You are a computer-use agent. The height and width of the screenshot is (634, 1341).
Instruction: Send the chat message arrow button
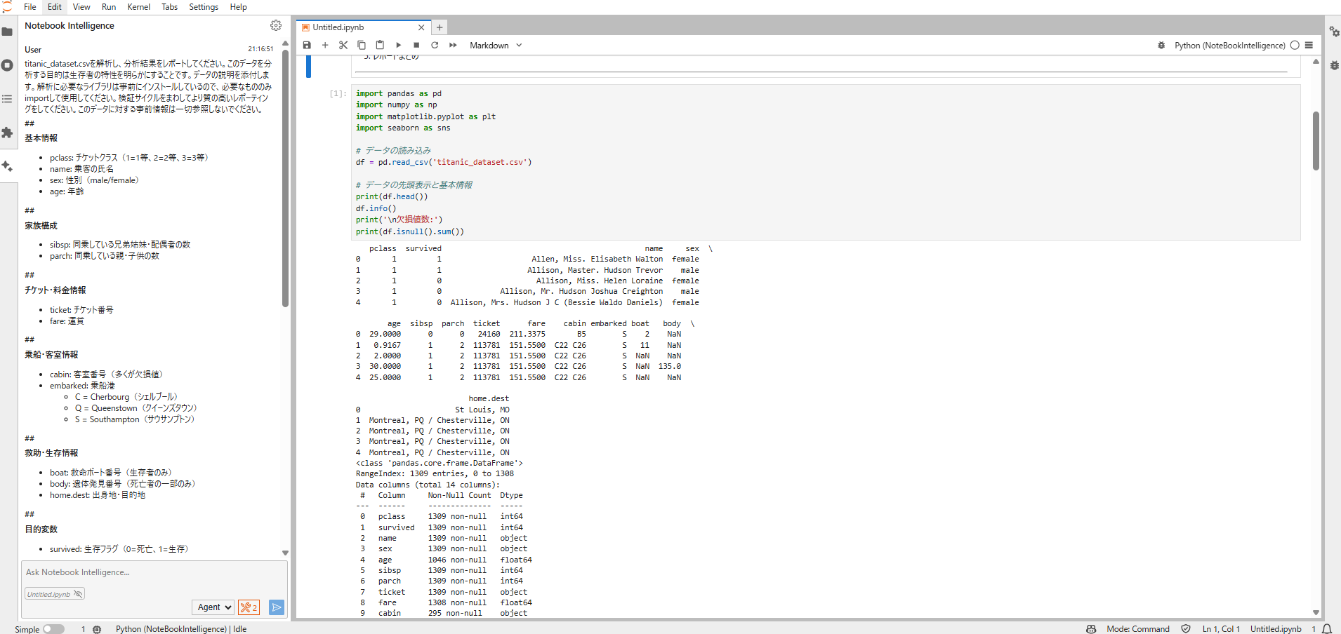point(277,607)
